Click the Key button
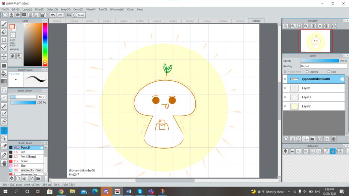The width and height of the screenshot is (349, 196). [x=69, y=15]
